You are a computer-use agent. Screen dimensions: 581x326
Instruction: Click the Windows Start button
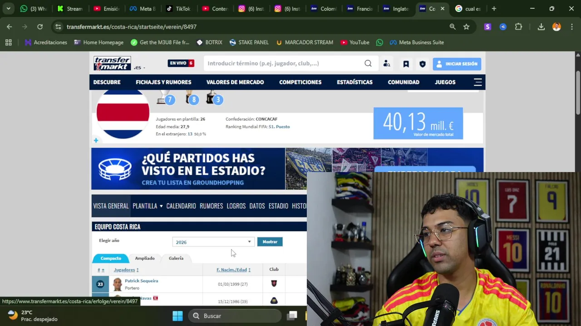pos(177,316)
